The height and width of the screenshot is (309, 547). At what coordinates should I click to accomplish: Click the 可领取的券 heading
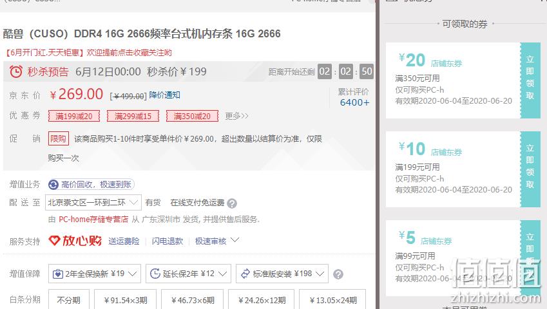pos(465,24)
